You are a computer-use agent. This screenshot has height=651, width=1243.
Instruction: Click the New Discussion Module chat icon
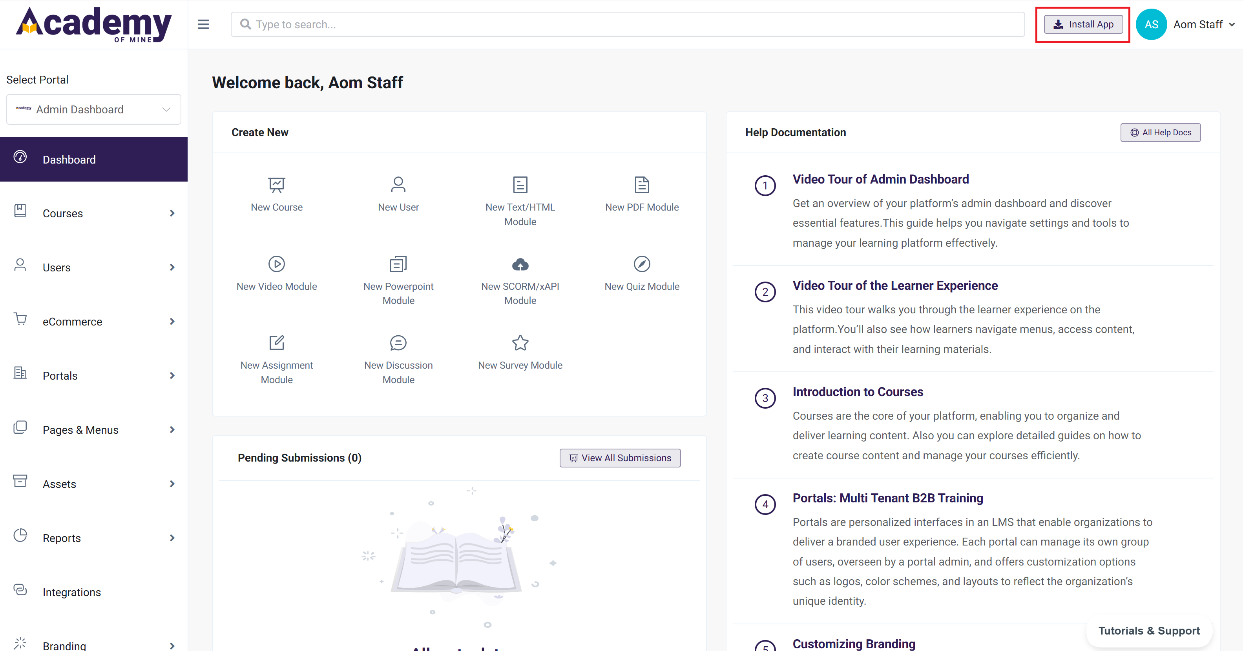tap(398, 343)
